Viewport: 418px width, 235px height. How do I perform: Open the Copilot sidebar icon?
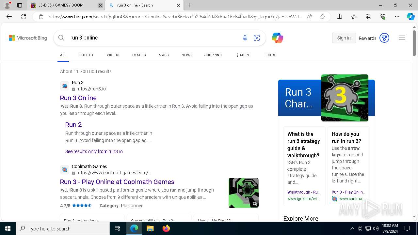tap(410, 17)
